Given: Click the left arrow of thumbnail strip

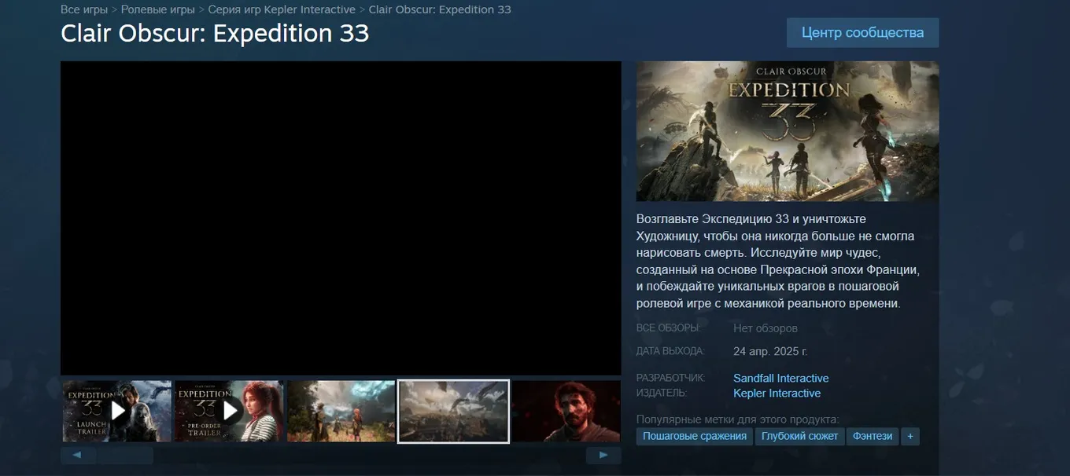Looking at the screenshot, I should coord(78,455).
